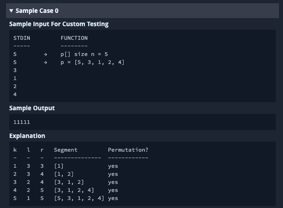This screenshot has width=283, height=208.
Task: Click the [5, 3, 1, 2, 4] segment in explanation table
Action: [79, 198]
